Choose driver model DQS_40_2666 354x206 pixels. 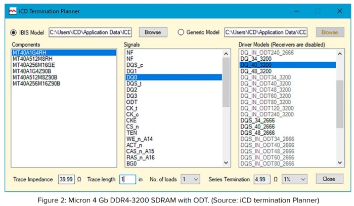(288, 127)
